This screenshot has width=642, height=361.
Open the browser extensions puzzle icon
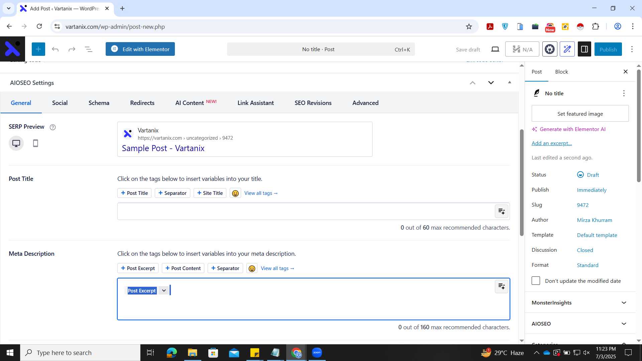click(596, 26)
